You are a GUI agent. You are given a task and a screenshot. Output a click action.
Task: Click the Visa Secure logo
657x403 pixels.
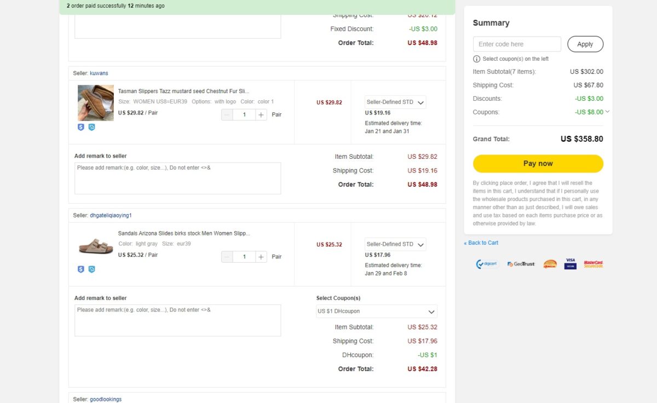pos(570,263)
